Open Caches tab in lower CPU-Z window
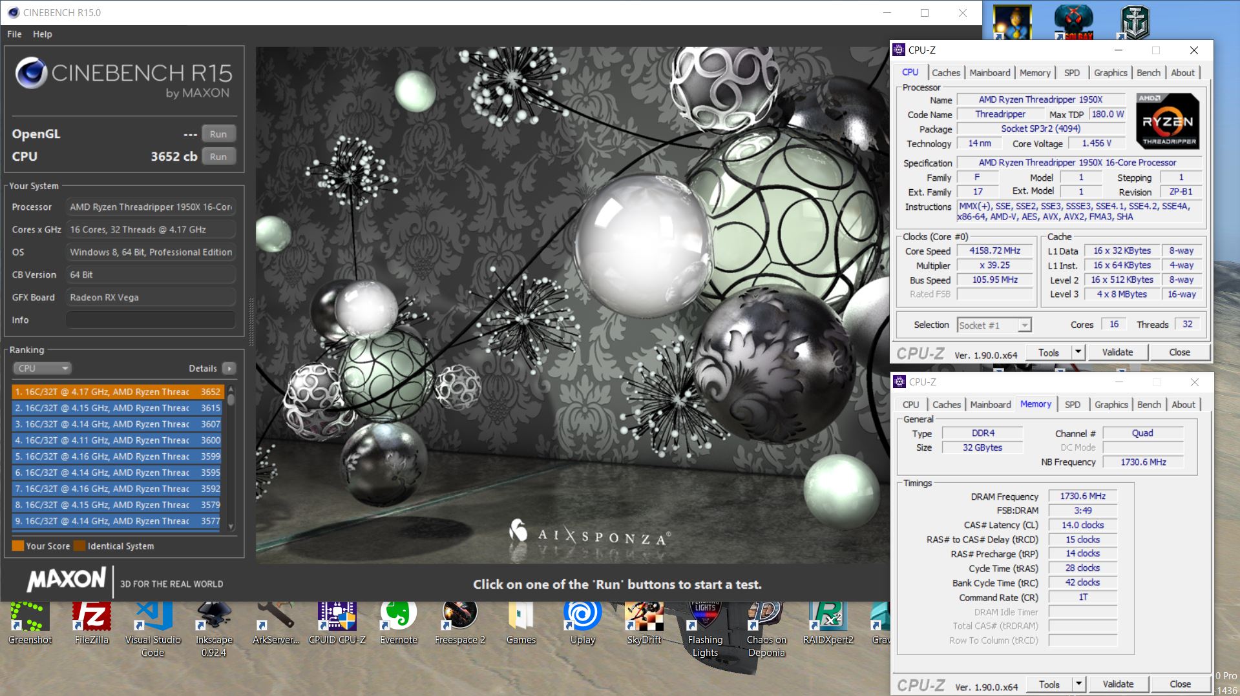The height and width of the screenshot is (696, 1240). 947,405
